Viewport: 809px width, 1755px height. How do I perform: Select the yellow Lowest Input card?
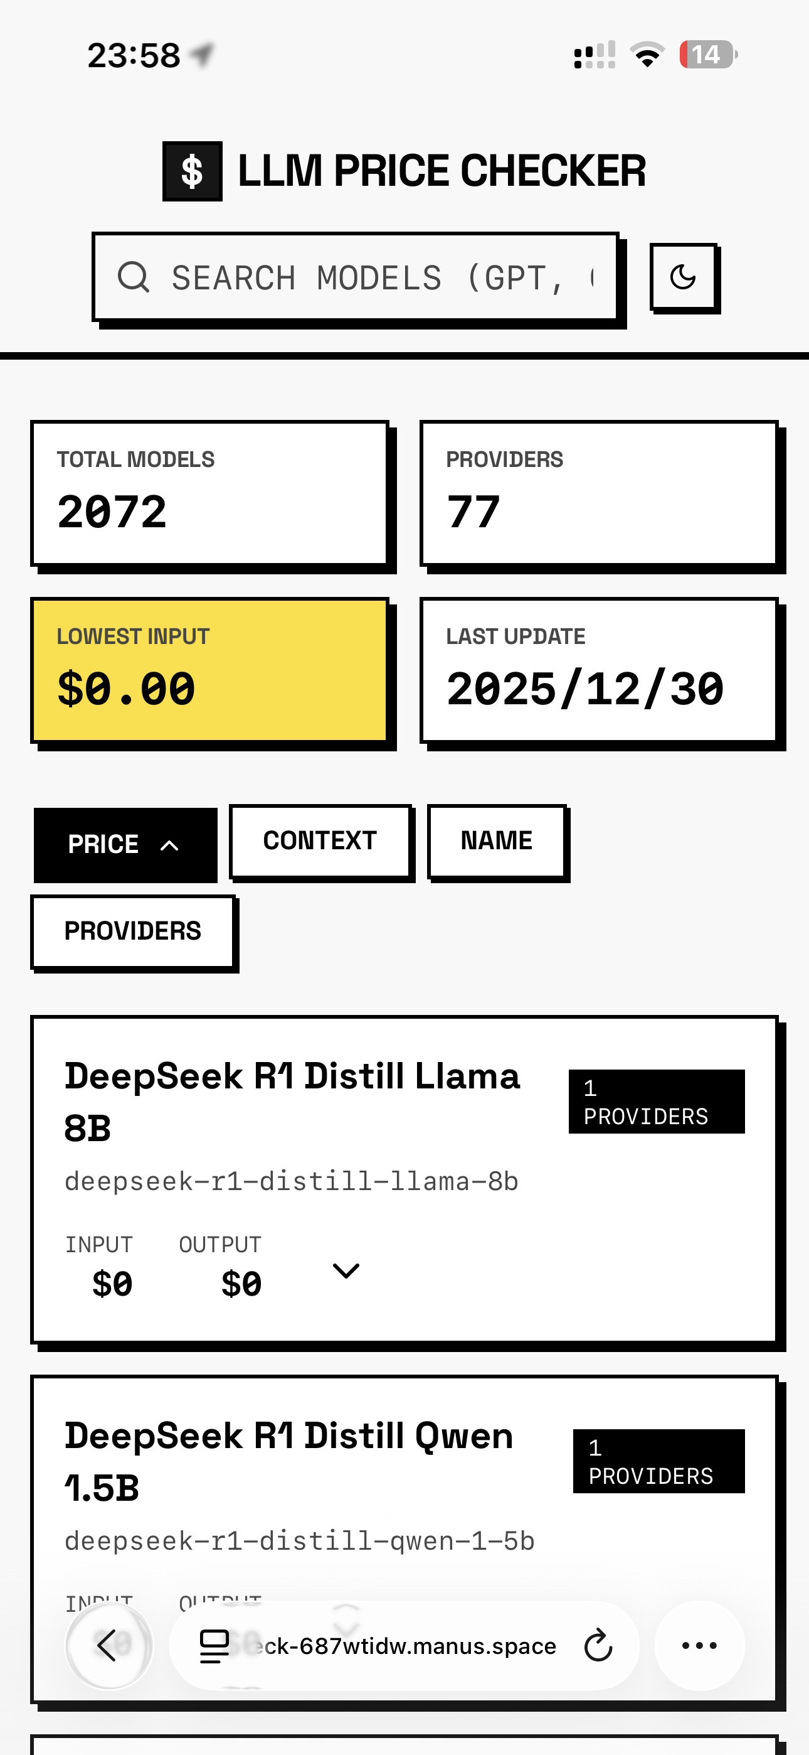coord(209,670)
